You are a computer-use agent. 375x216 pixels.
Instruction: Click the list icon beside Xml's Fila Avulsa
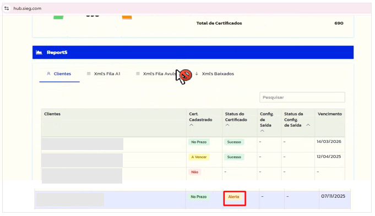click(x=138, y=74)
